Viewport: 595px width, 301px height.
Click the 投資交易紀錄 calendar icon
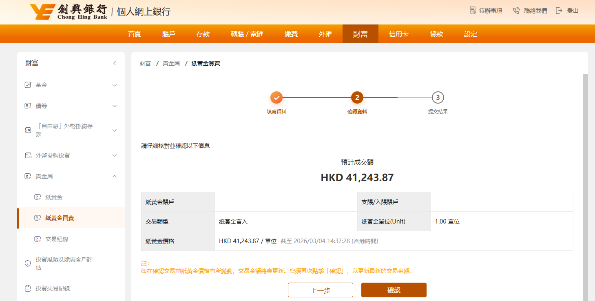pyautogui.click(x=28, y=288)
